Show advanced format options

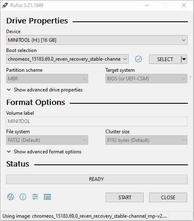pos(44,152)
